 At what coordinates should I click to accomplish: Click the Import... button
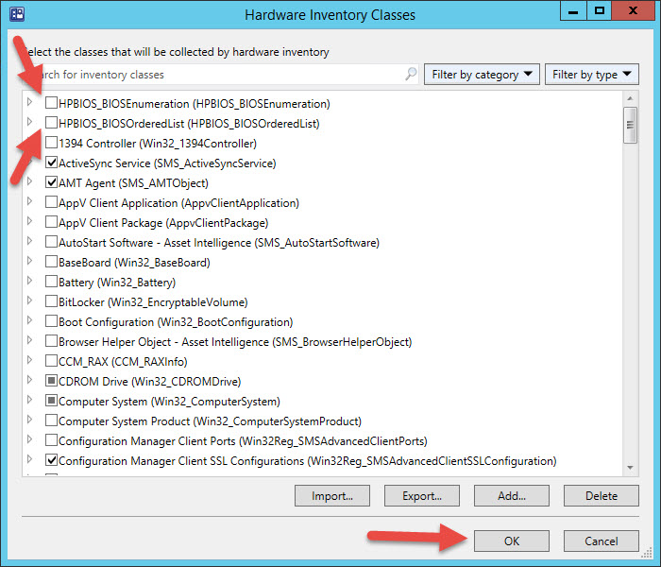(x=331, y=495)
